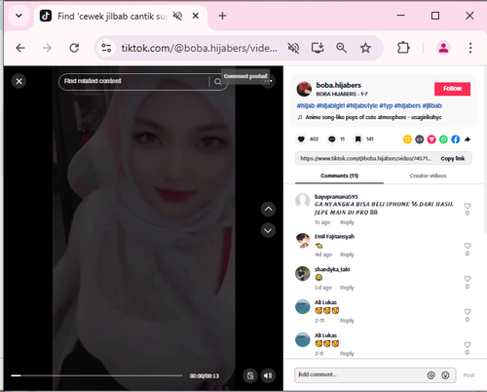Click the tiktok.com URL in address bar
Screen dimensions: 487x392
pos(199,48)
